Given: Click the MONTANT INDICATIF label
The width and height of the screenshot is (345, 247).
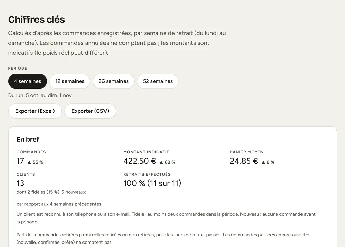Looking at the screenshot, I should [x=146, y=152].
